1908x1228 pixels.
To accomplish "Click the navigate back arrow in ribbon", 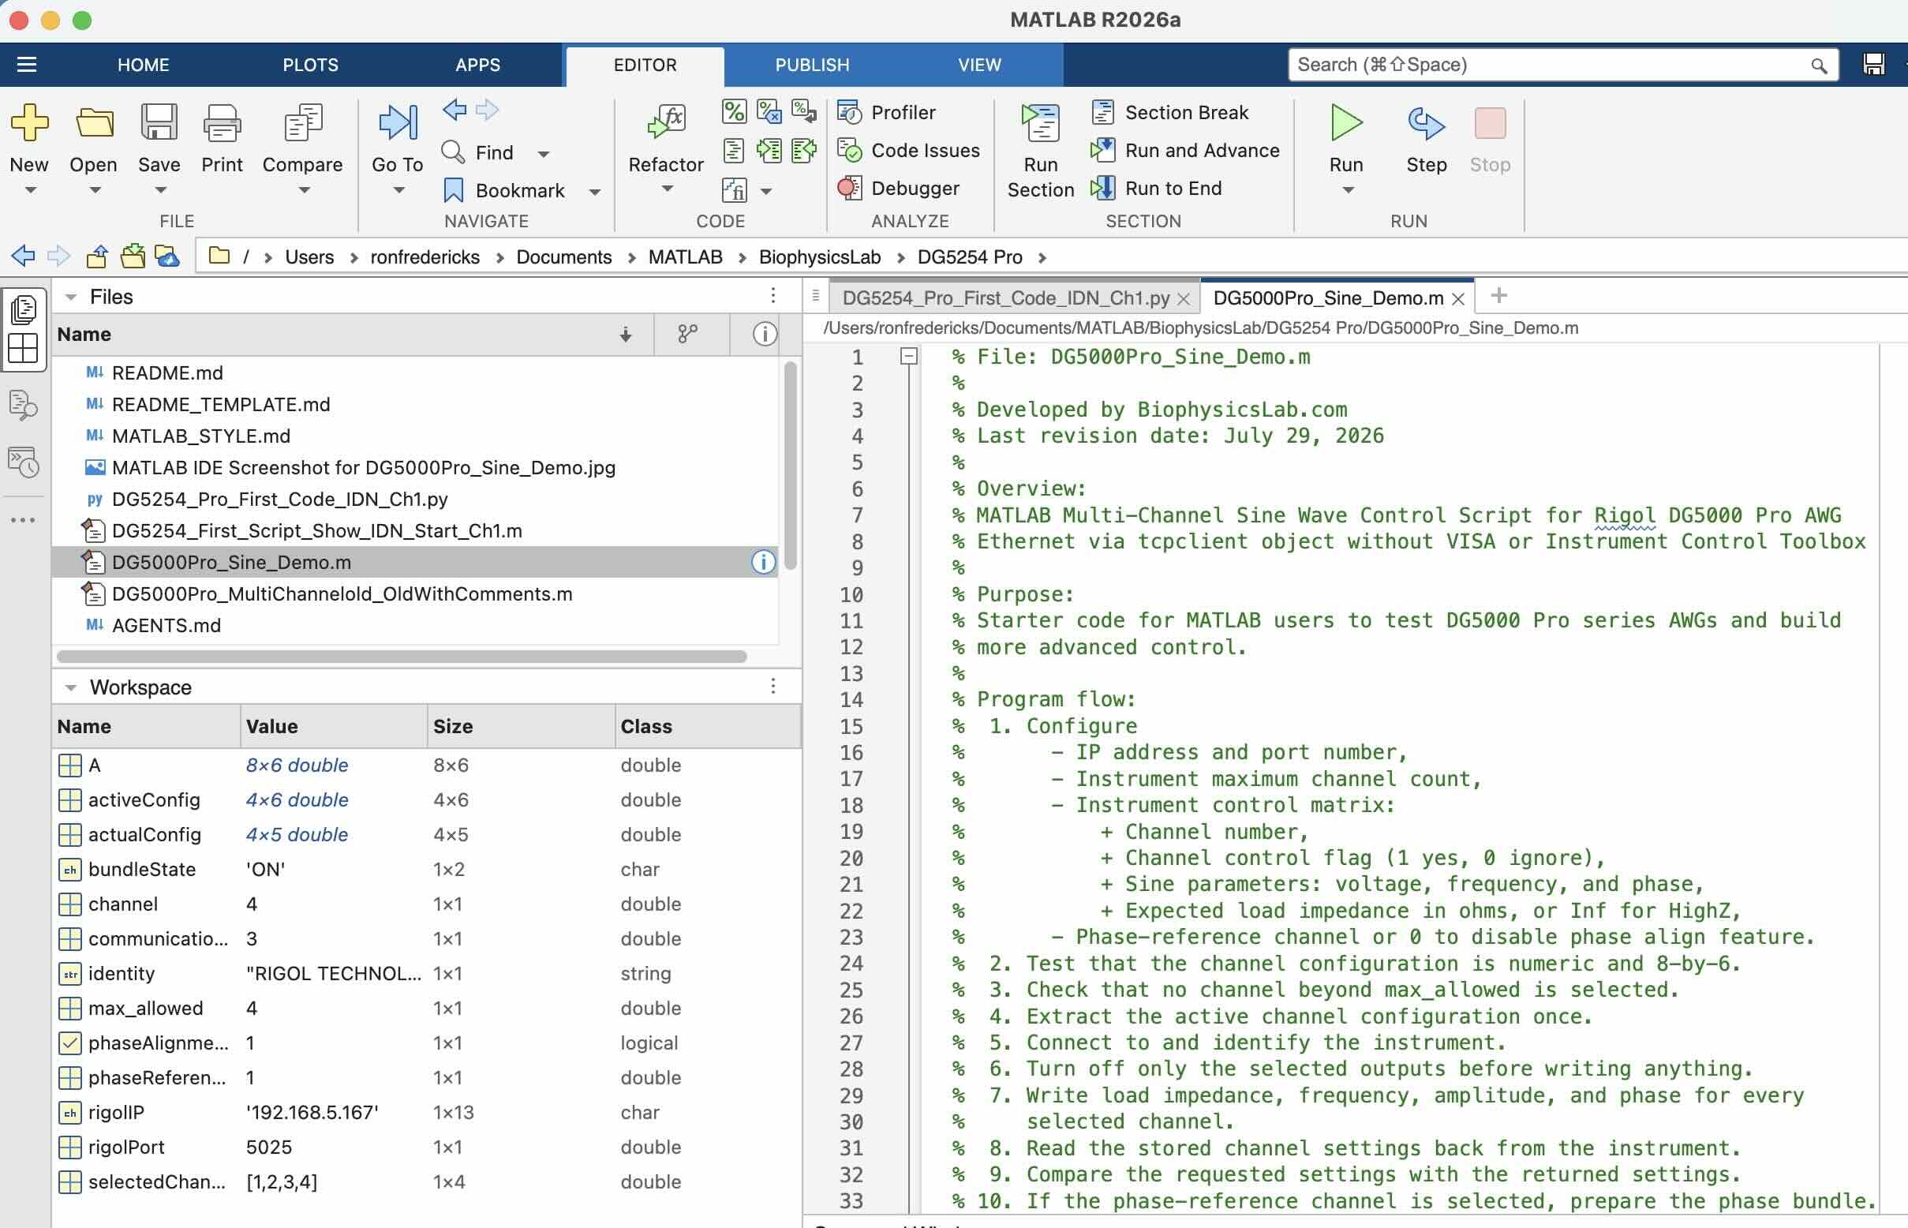I will 455,110.
